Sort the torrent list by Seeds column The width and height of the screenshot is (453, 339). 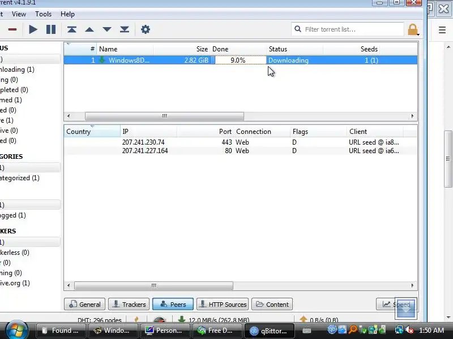(x=351, y=49)
